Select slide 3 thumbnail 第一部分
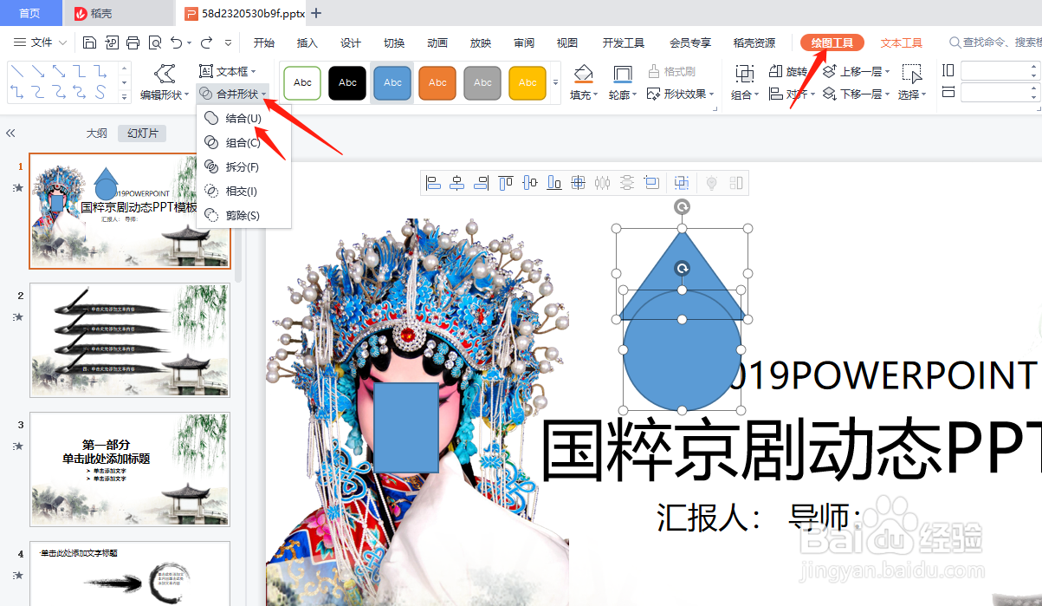The height and width of the screenshot is (606, 1042). click(130, 469)
